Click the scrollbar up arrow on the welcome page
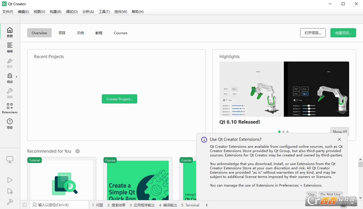The height and width of the screenshot is (209, 363). coord(360,159)
